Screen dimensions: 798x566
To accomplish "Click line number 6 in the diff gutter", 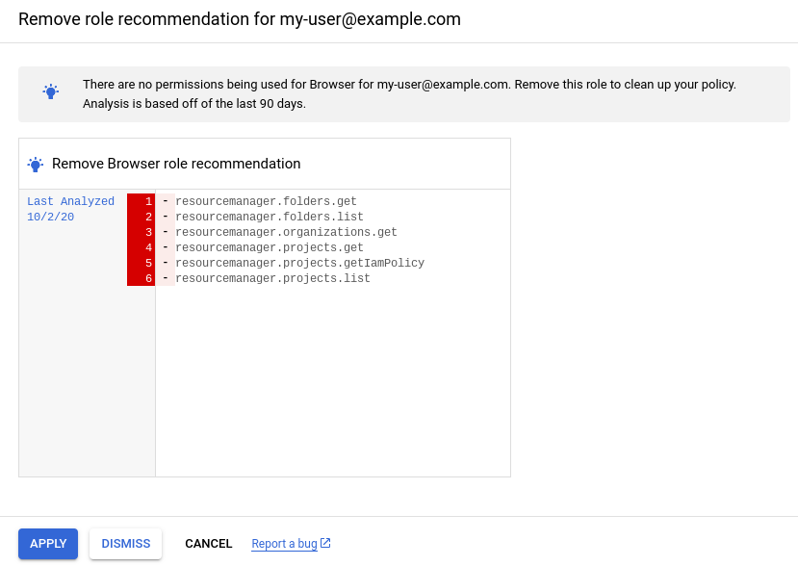I will click(x=148, y=278).
